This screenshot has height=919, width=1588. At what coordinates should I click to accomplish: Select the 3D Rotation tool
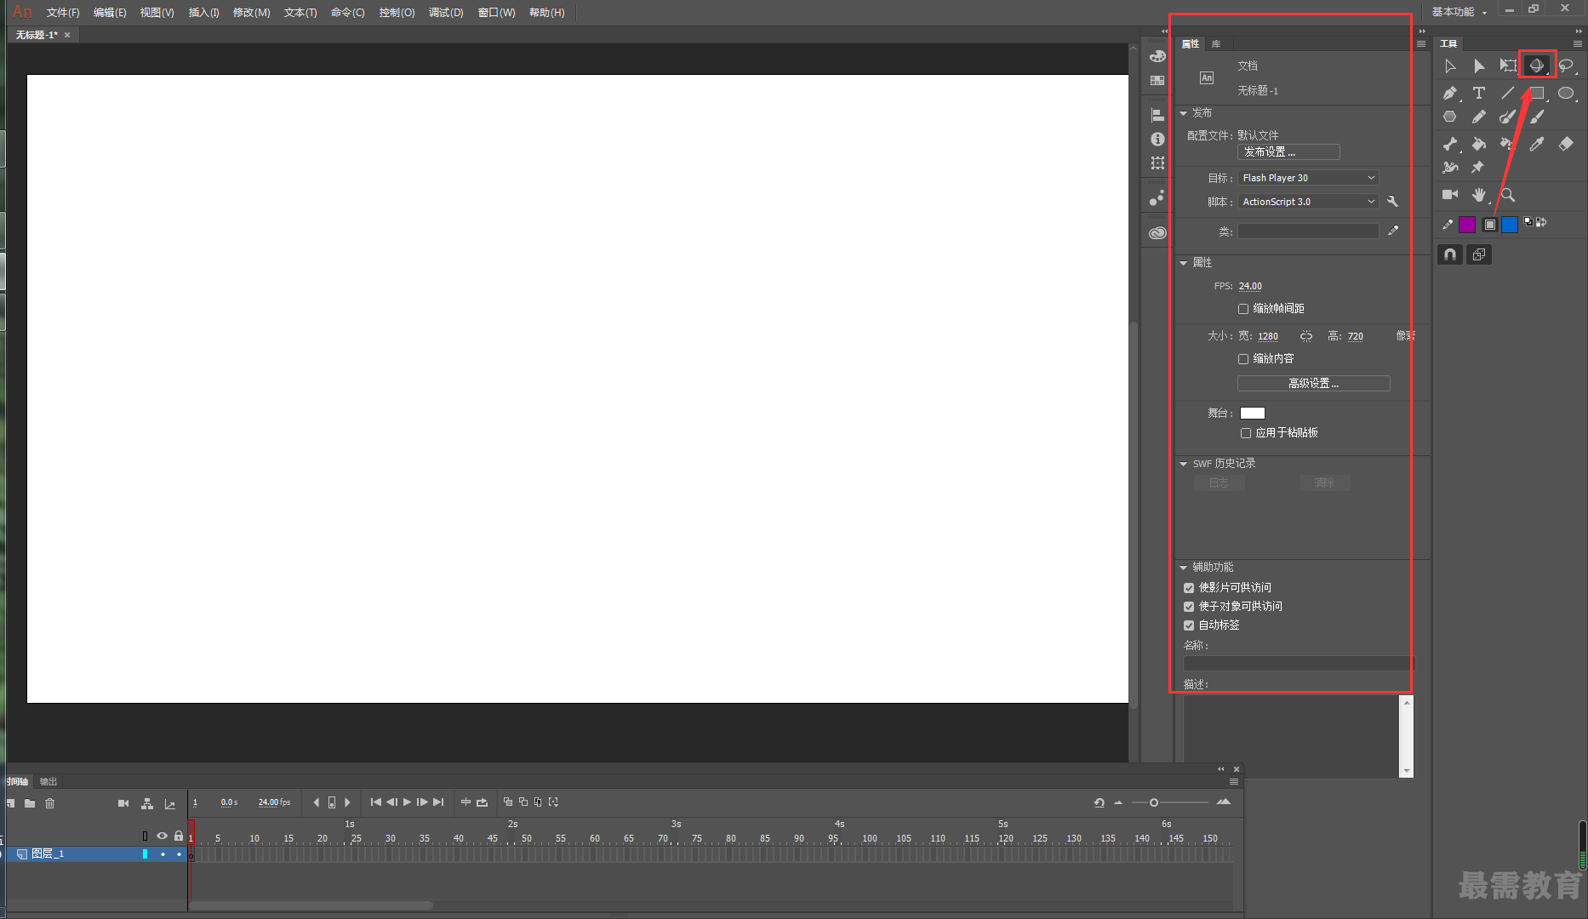[x=1537, y=66]
